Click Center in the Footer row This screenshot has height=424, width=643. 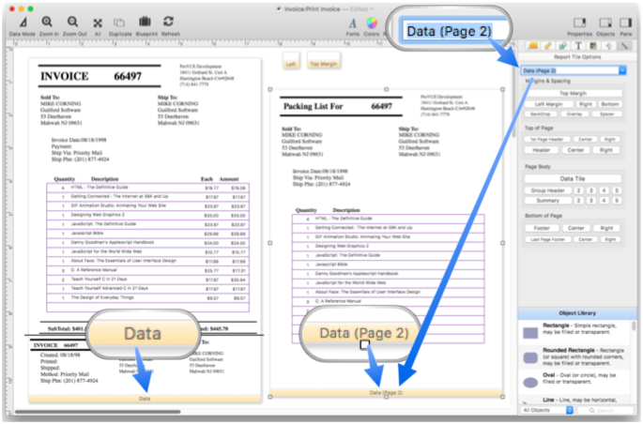(575, 228)
